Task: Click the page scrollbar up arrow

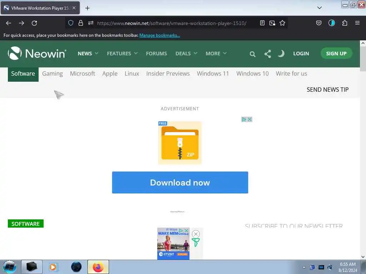Action: pyautogui.click(x=363, y=43)
